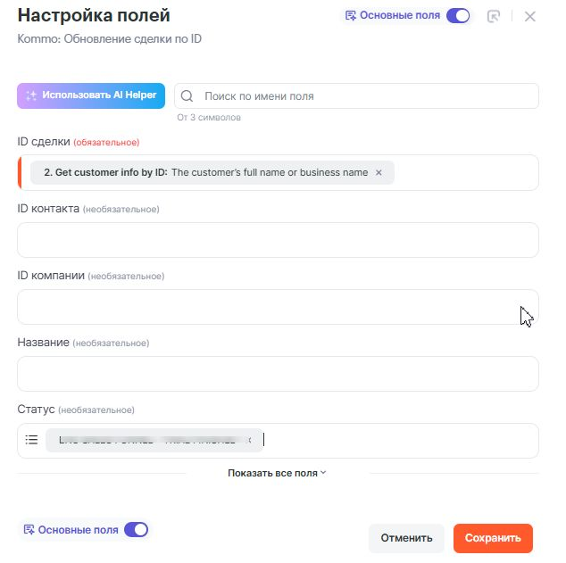Click the Использовать AI Helper button
This screenshot has width=566, height=563.
click(91, 95)
